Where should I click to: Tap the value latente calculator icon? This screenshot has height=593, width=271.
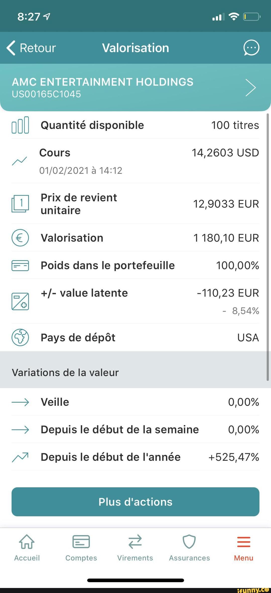tap(20, 301)
